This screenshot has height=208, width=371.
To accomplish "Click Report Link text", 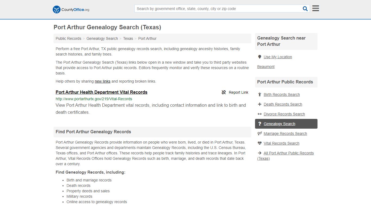I will click(238, 92).
